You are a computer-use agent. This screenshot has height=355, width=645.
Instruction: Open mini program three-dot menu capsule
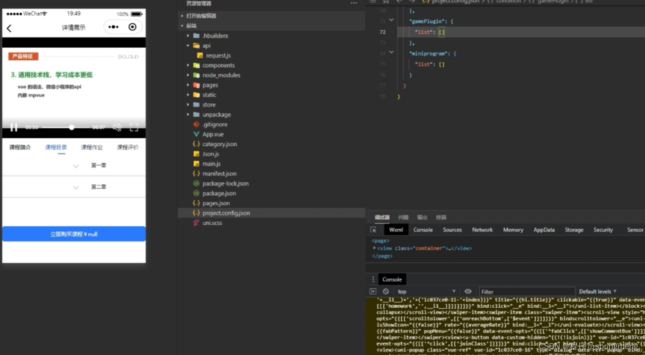point(114,27)
